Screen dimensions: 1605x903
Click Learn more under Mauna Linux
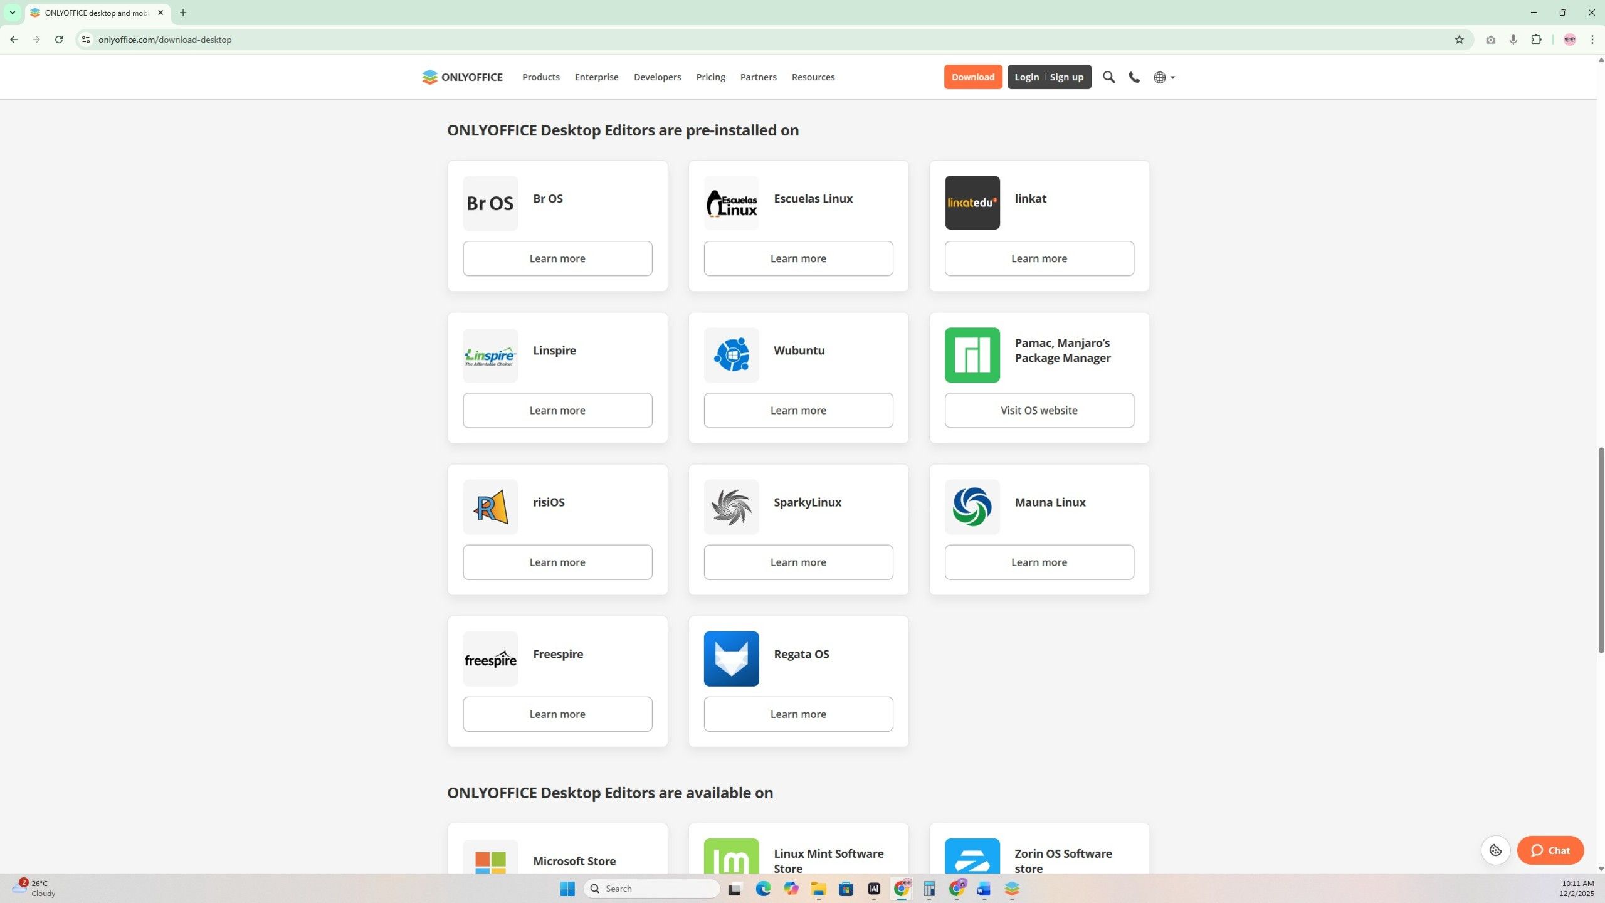pyautogui.click(x=1039, y=562)
